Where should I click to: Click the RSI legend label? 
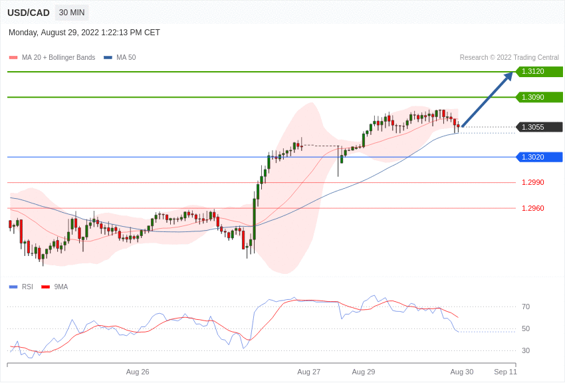27,287
